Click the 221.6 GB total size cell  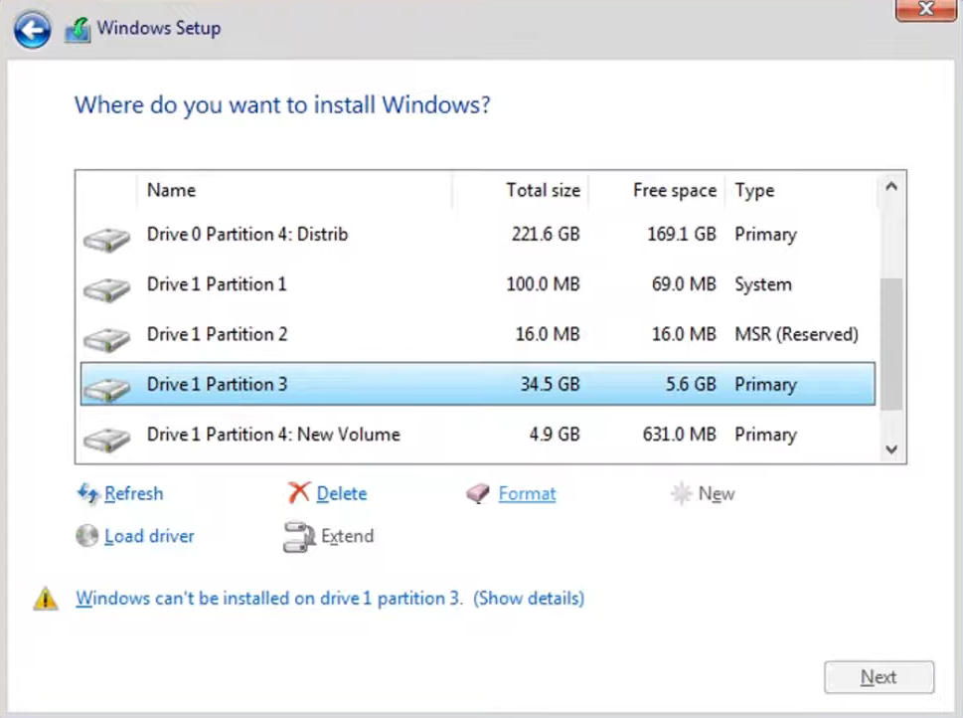point(546,235)
